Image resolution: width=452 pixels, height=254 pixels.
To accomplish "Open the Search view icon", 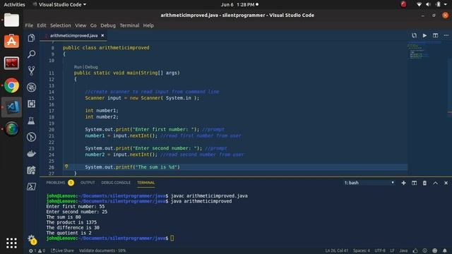I will [x=31, y=54].
